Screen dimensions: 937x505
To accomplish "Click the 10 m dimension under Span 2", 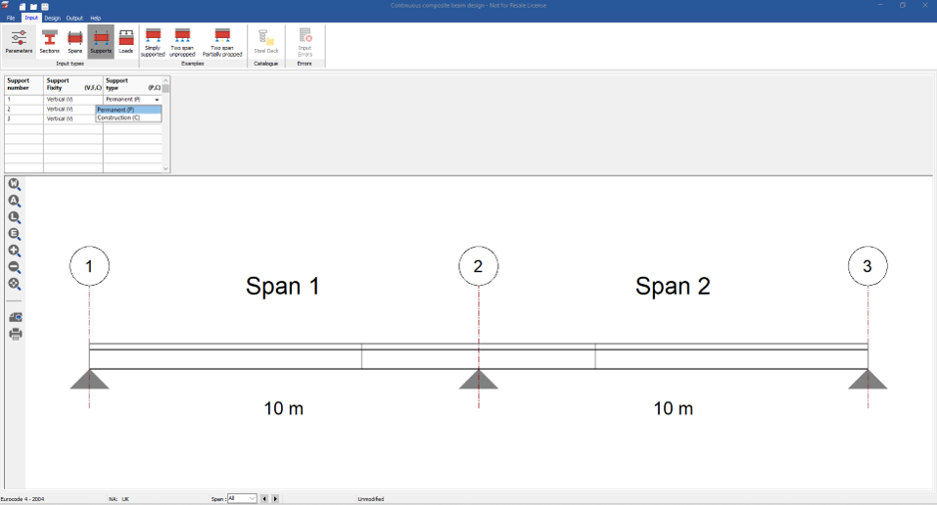I will (674, 409).
